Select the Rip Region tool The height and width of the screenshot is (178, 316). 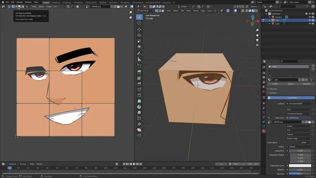[x=139, y=135]
